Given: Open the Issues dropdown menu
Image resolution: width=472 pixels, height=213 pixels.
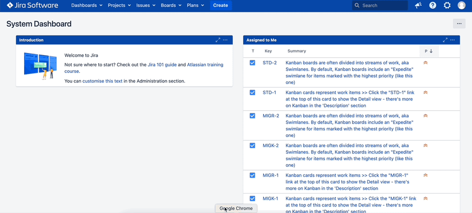Looking at the screenshot, I should pos(146,5).
